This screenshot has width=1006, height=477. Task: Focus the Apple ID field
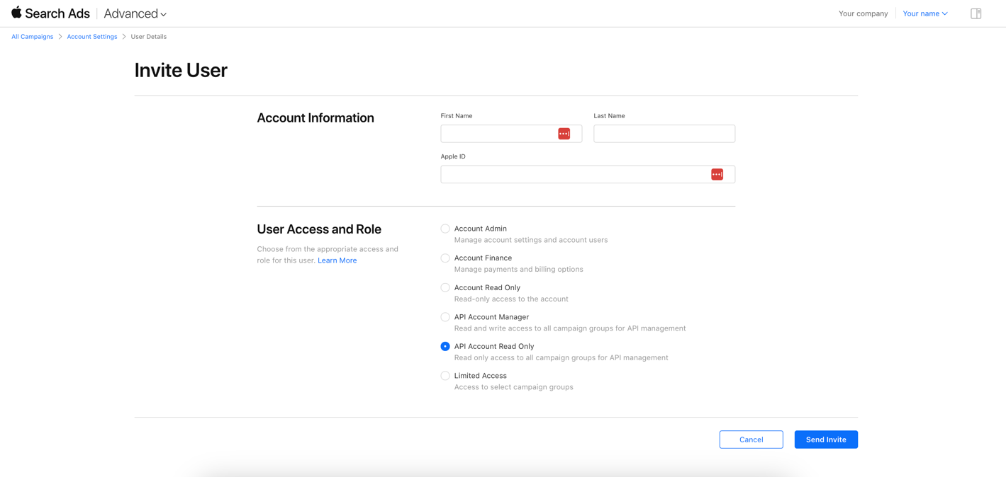(588, 174)
